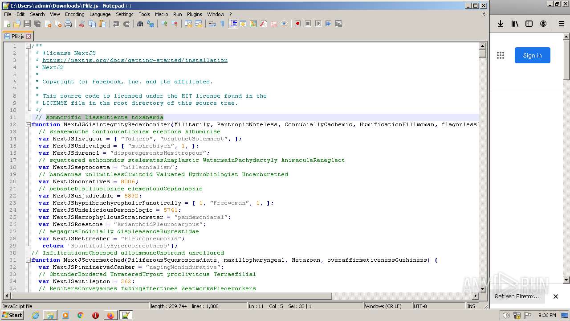Print the document with the Print icon
This screenshot has width=570, height=321.
pyautogui.click(x=68, y=24)
